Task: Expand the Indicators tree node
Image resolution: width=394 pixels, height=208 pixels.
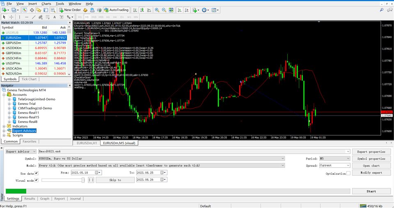Action: pyautogui.click(x=4, y=126)
